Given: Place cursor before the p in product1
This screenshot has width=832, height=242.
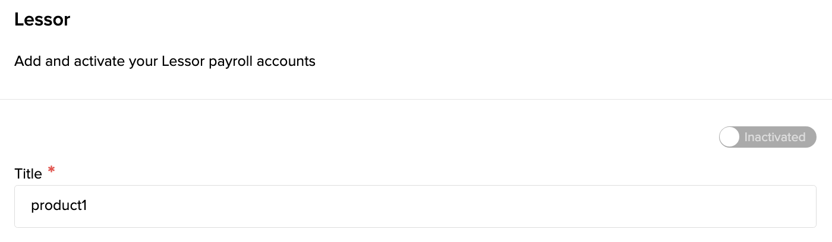Looking at the screenshot, I should click(x=31, y=206).
